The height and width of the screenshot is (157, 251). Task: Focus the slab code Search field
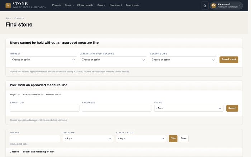pyautogui.click(x=35, y=139)
